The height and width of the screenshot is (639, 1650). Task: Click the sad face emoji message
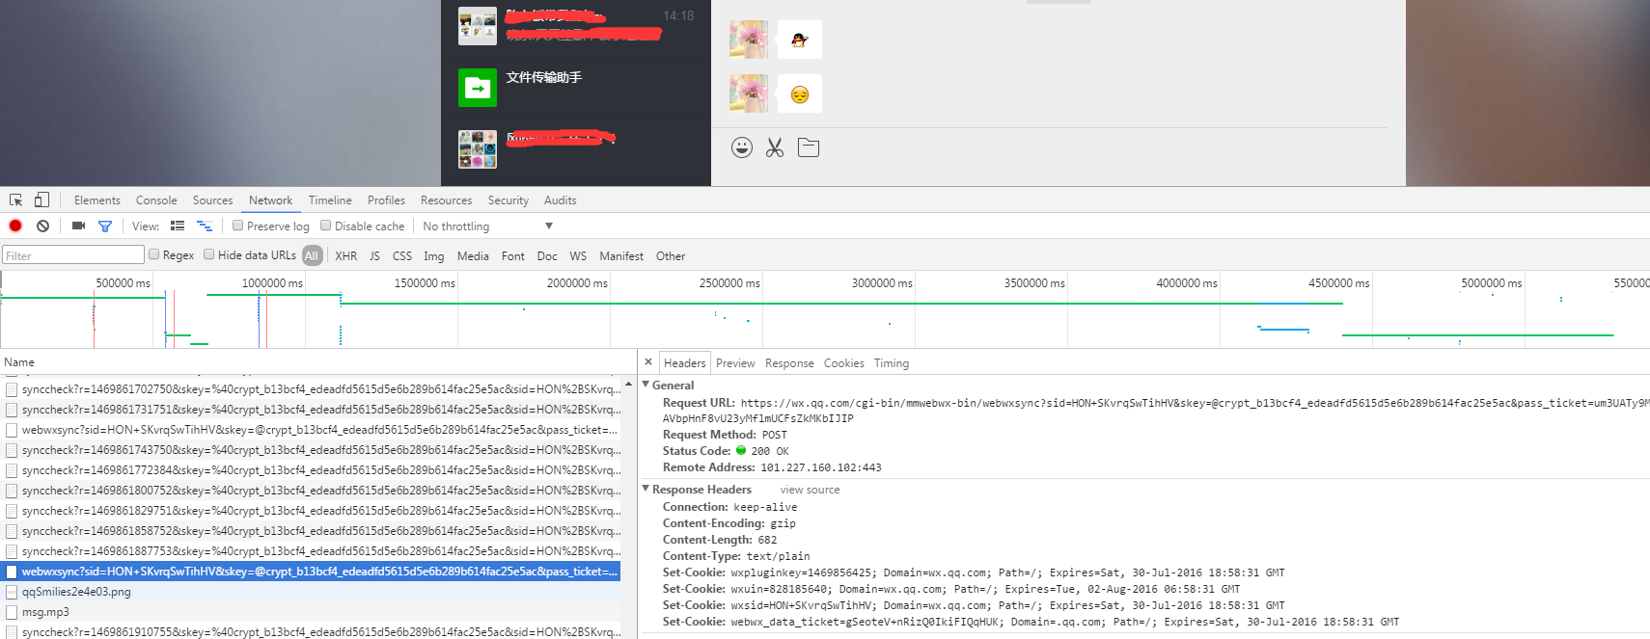point(800,93)
